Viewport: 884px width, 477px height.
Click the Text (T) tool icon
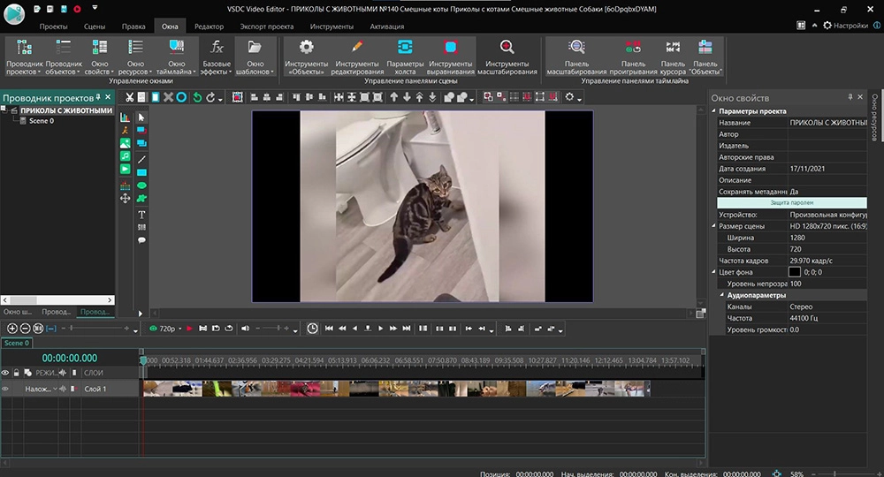(x=141, y=215)
